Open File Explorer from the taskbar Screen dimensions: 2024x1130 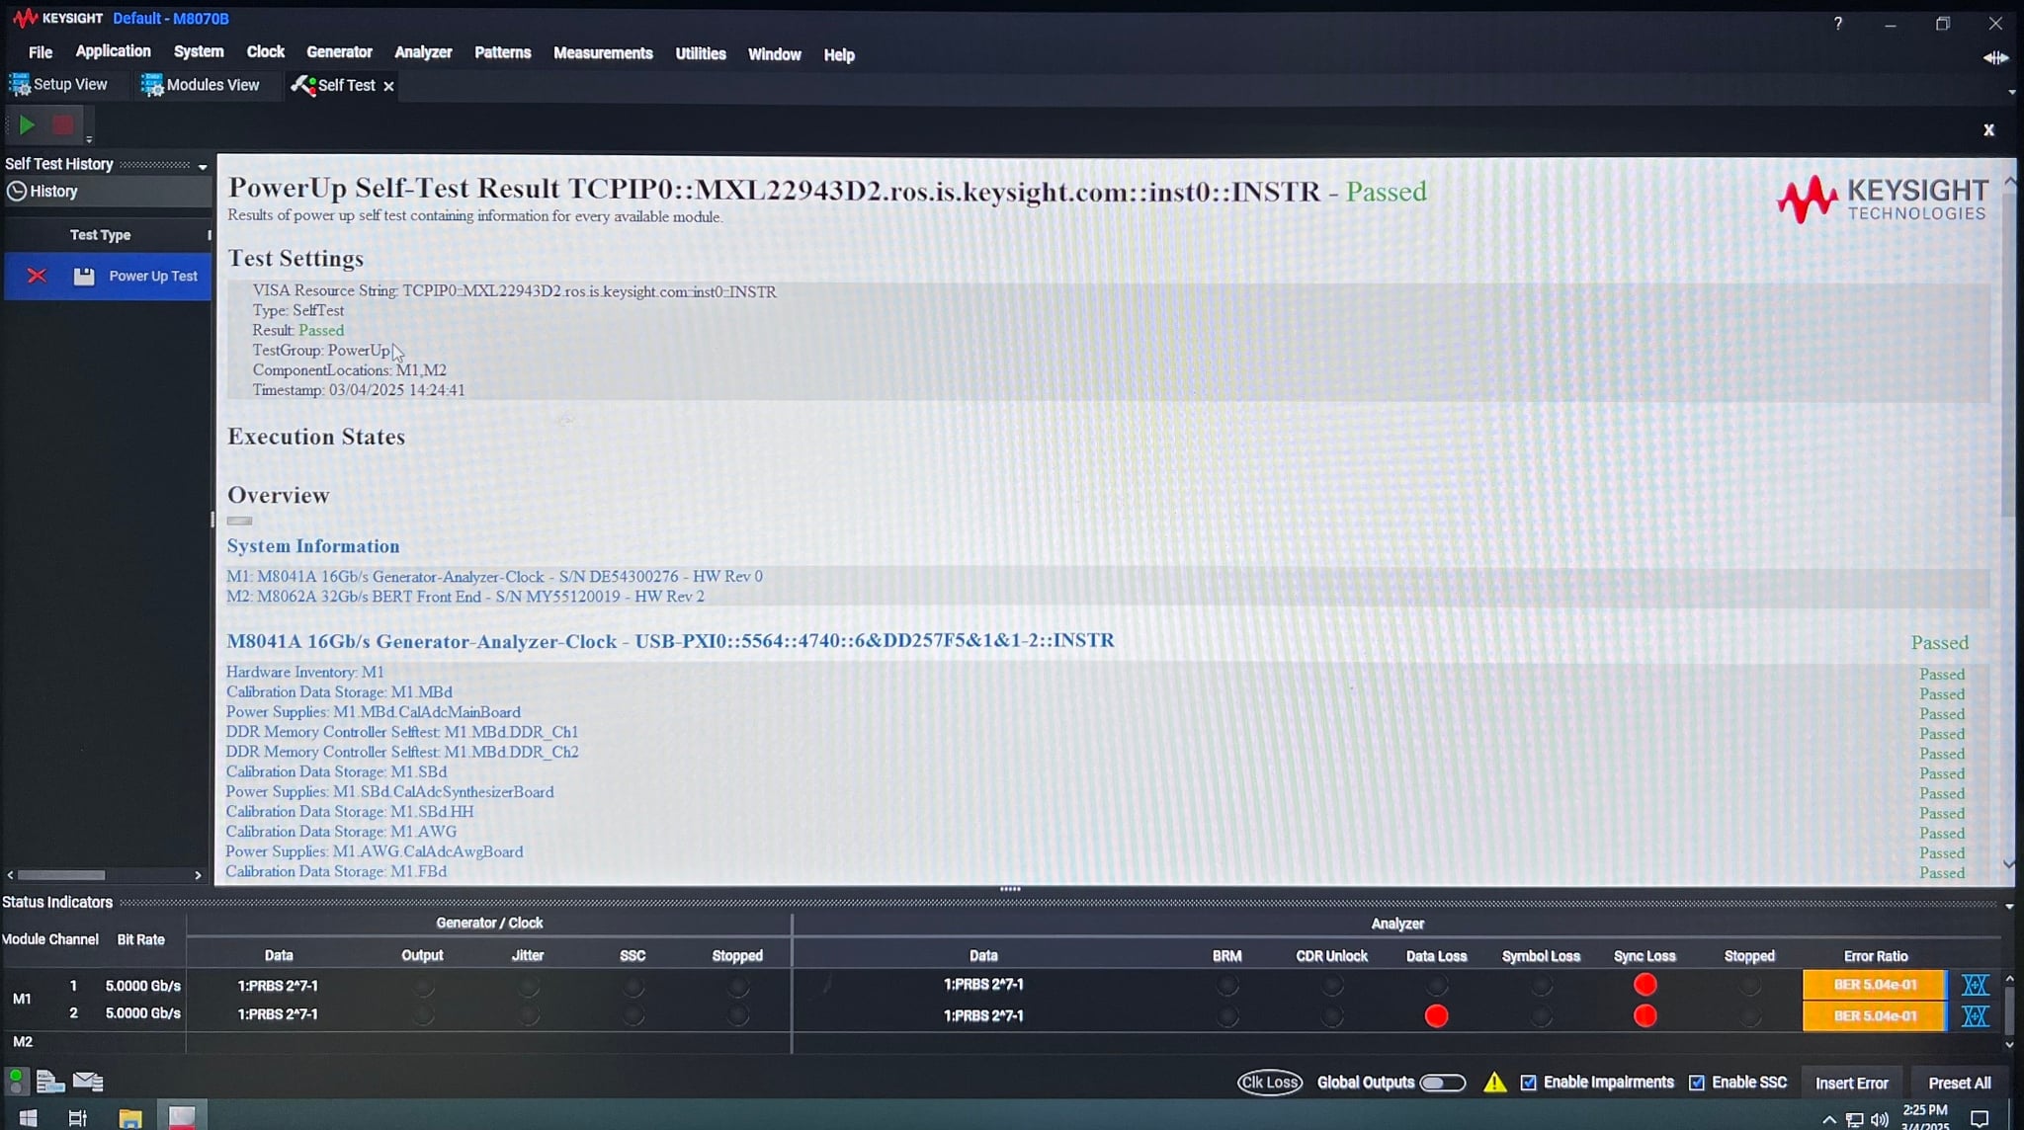click(130, 1118)
